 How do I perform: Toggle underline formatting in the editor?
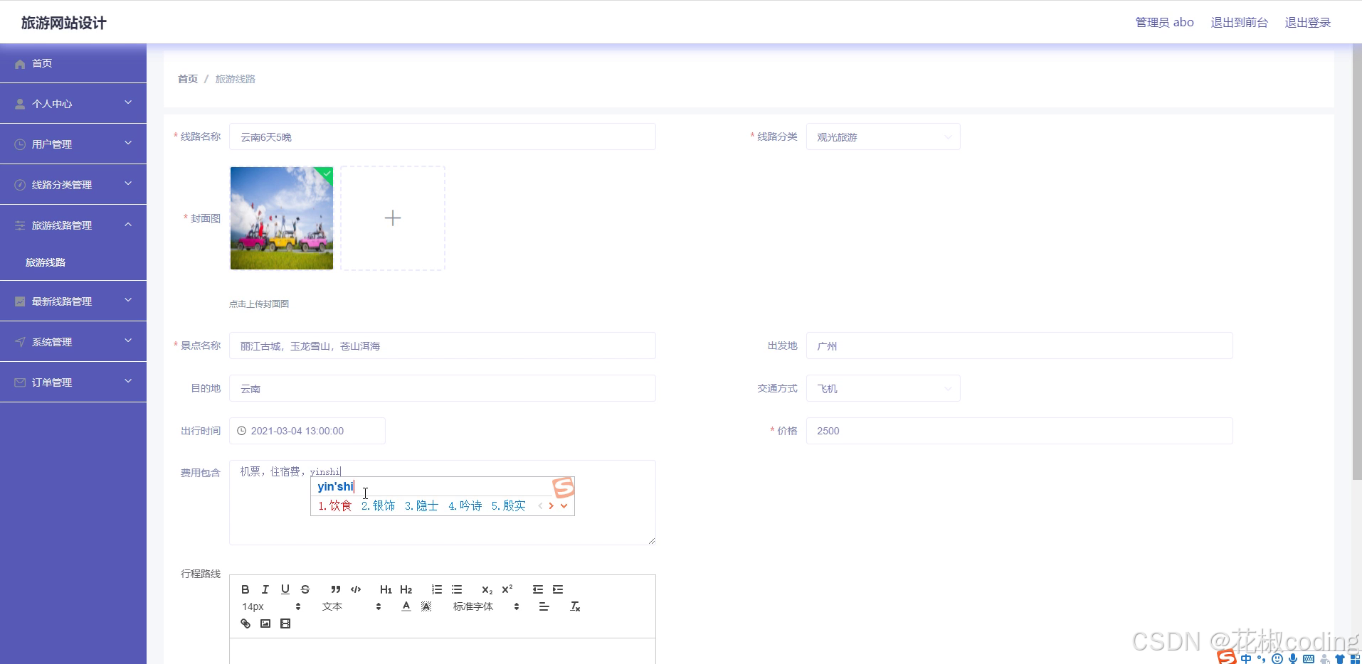point(285,589)
